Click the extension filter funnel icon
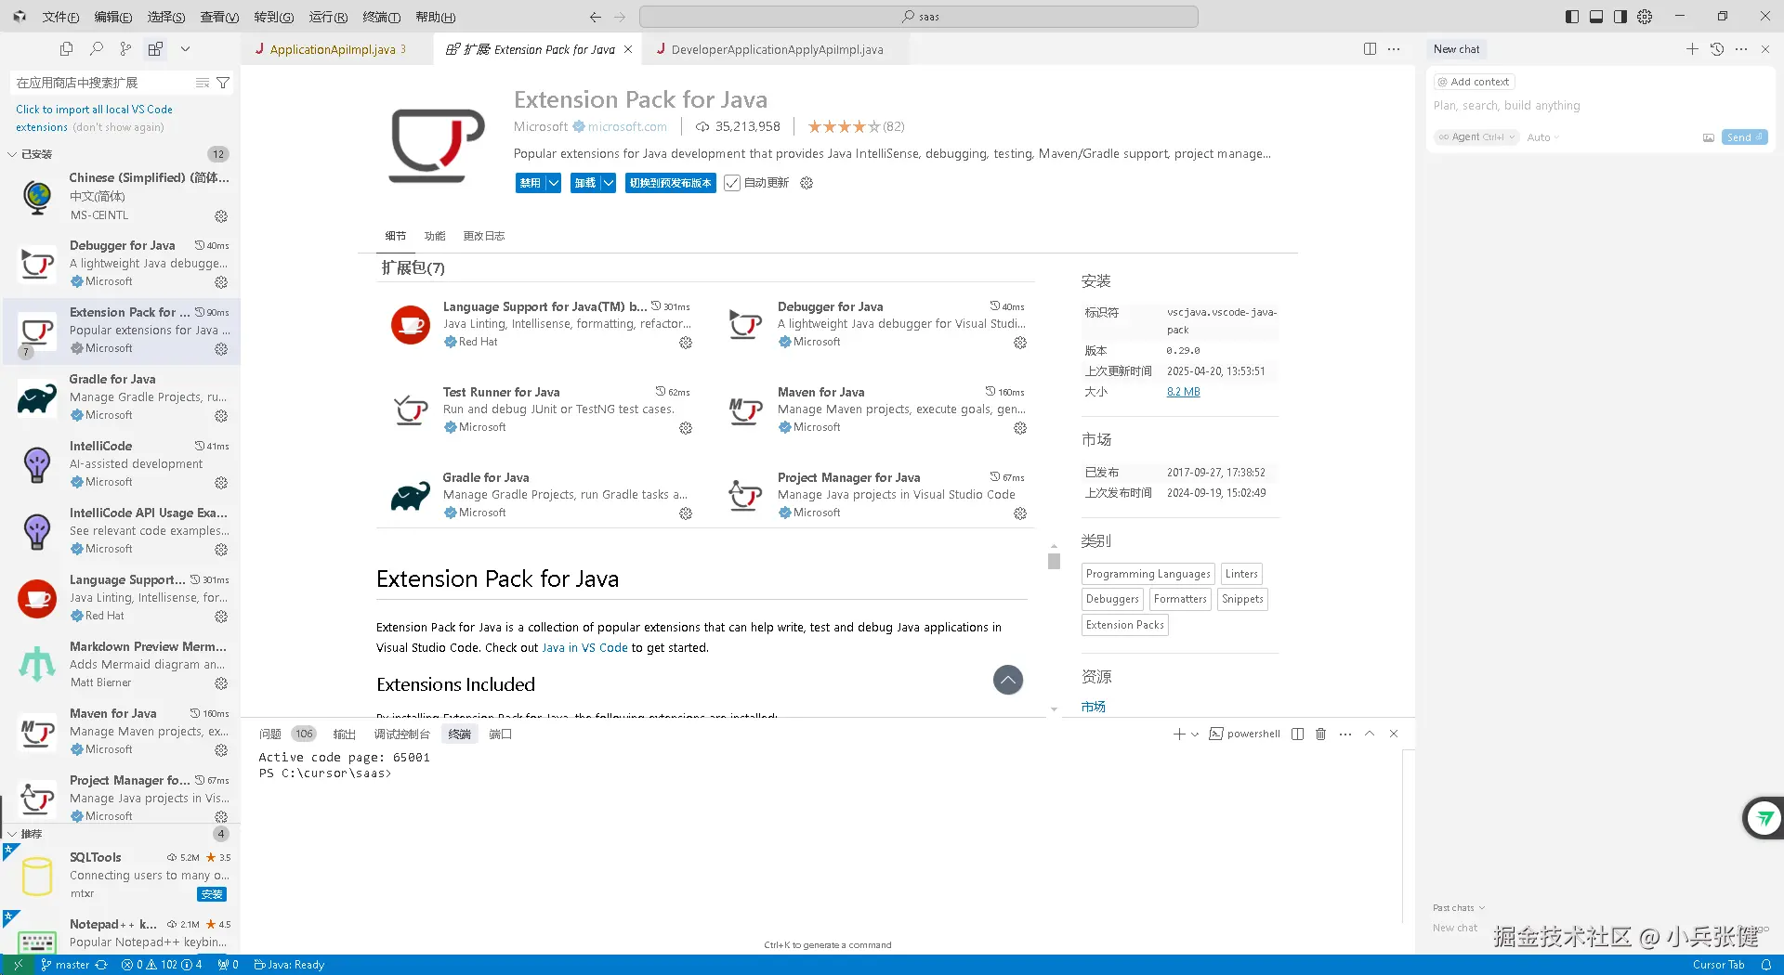 pyautogui.click(x=223, y=84)
